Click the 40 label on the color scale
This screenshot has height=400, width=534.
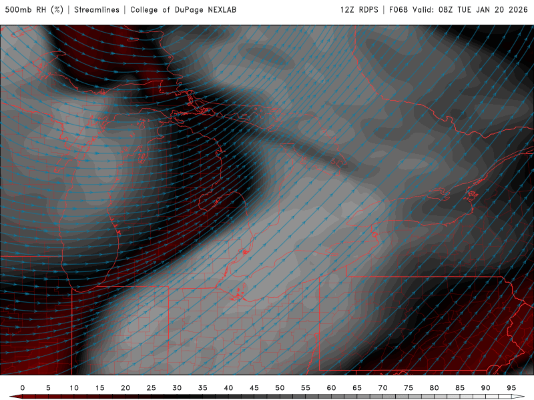click(x=228, y=388)
